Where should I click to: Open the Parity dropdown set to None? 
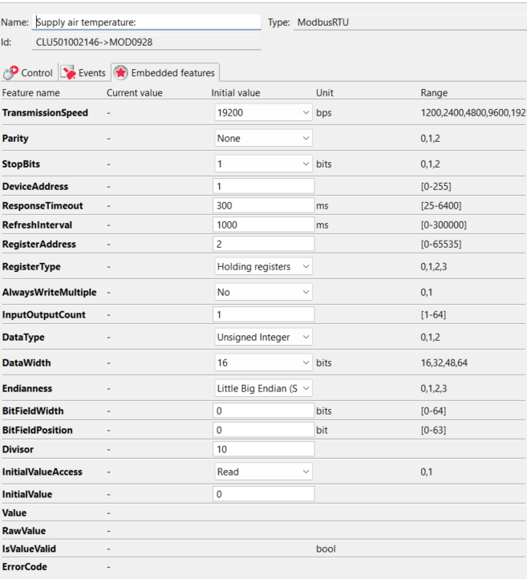(263, 138)
